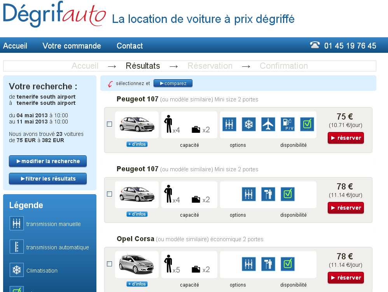Expand '+ d'infos' for the first Peugeot 107

tap(137, 144)
